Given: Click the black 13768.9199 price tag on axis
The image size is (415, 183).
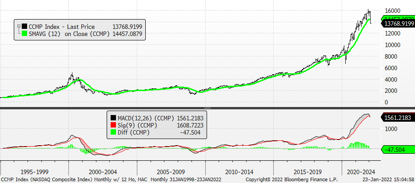Looking at the screenshot, I should coord(398,24).
